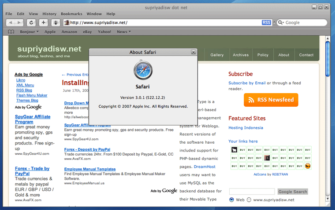This screenshot has width=335, height=210.
Task: Reload the page with the refresh button
Action: tap(31, 22)
